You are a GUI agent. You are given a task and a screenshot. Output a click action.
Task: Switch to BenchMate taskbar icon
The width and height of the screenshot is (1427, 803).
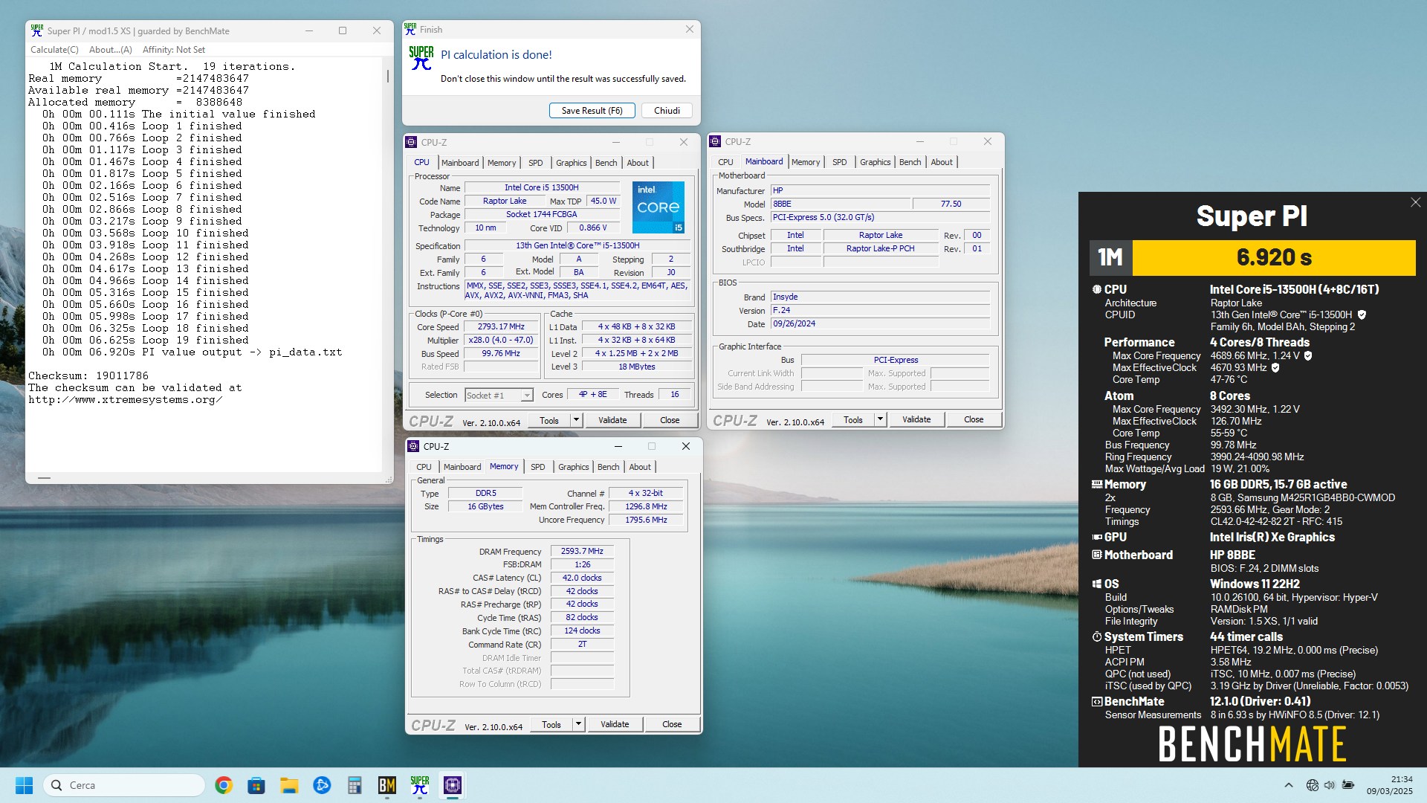point(387,785)
